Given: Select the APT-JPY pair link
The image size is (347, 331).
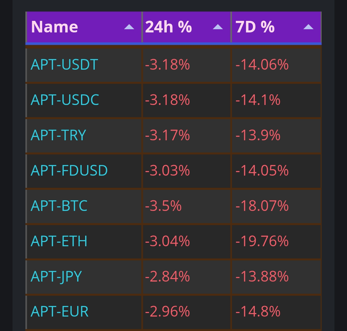Looking at the screenshot, I should (56, 276).
